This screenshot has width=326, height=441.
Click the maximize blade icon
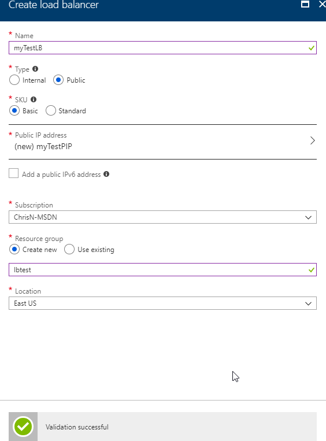point(305,4)
